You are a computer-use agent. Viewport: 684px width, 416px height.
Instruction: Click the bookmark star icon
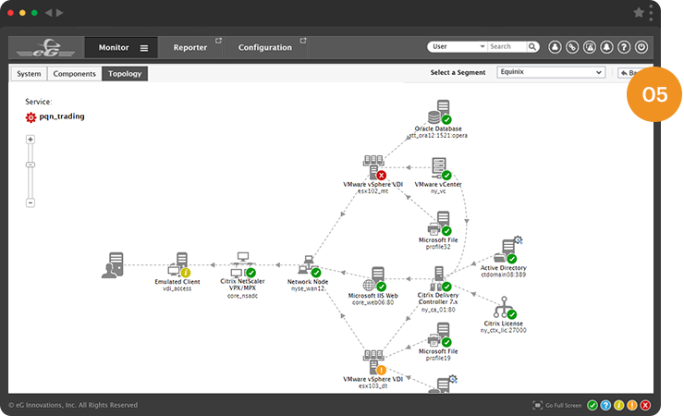(639, 13)
